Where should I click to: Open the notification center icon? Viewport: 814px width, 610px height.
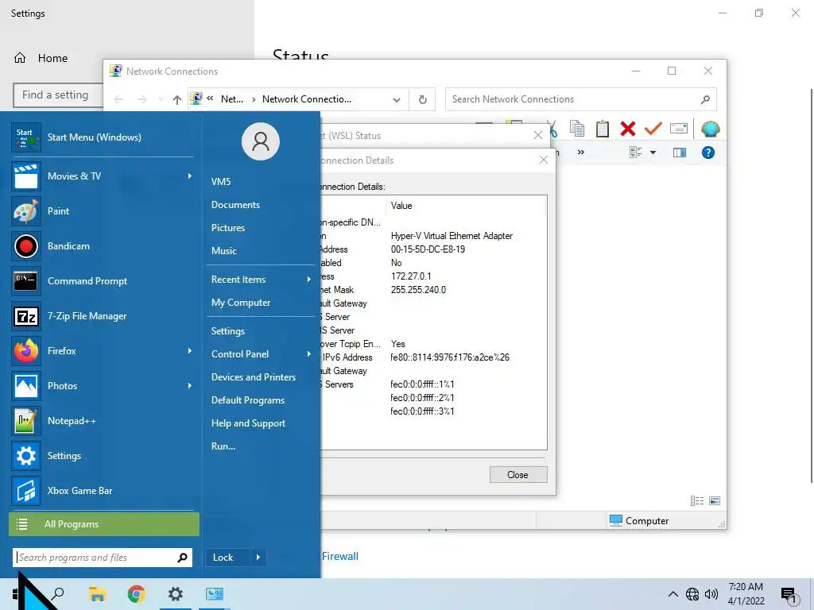click(x=789, y=595)
